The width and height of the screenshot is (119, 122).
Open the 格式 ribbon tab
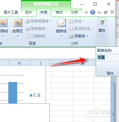click(59, 12)
